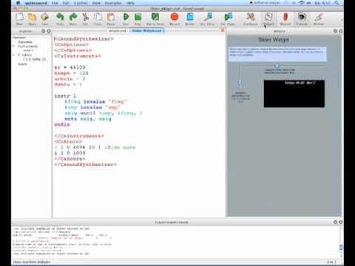Screen dimensions: 355x266
Task: Select Score in the Inspector tree
Action: (22, 64)
